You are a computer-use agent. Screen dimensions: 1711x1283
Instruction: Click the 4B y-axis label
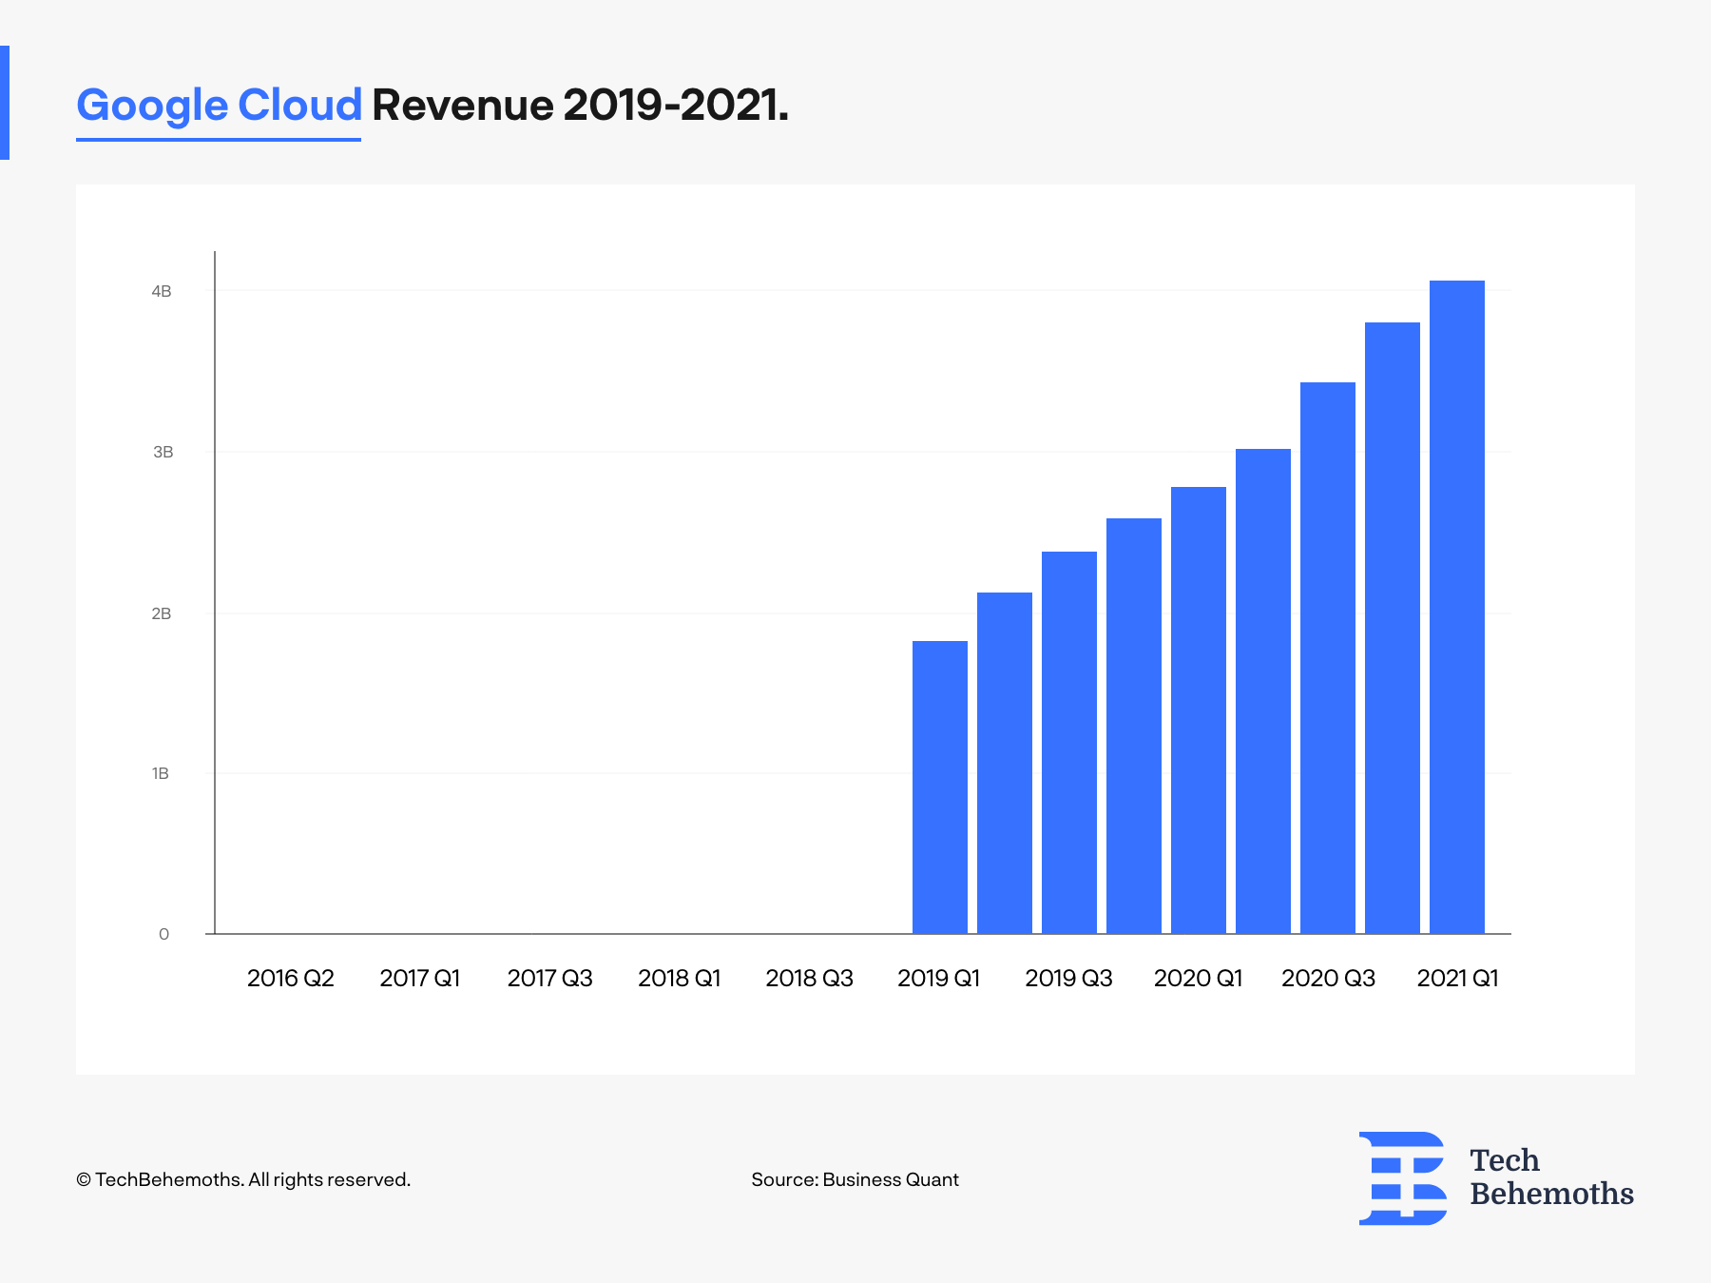click(x=162, y=291)
